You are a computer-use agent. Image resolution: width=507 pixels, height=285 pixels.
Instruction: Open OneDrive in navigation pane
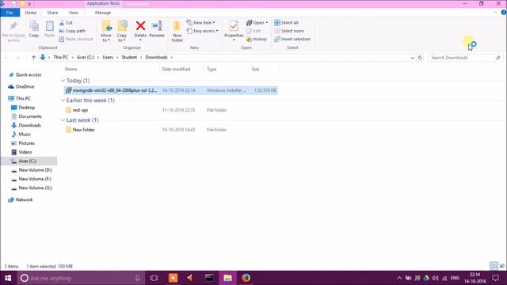coord(25,86)
